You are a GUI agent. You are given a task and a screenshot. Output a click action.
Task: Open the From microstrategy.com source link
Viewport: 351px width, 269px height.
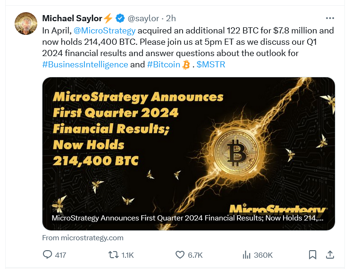[x=83, y=238]
